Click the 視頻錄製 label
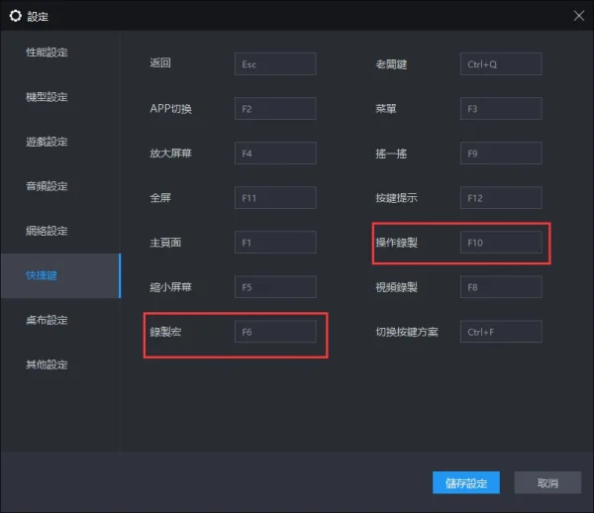This screenshot has width=594, height=513. point(396,287)
